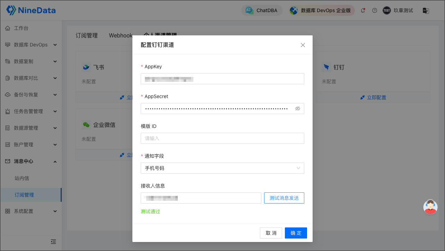
Task: Click 备份与恢复 cloud icon
Action: (x=8, y=95)
